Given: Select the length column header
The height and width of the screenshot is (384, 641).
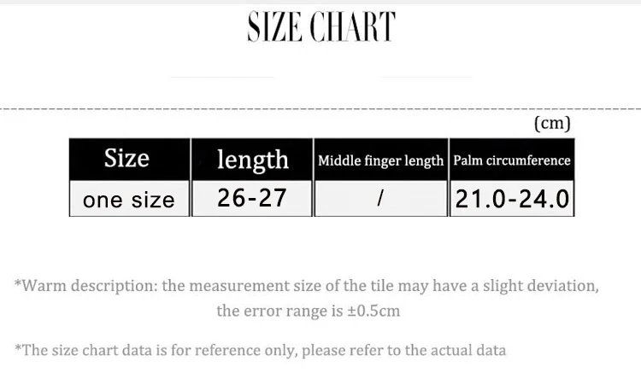Looking at the screenshot, I should (x=252, y=160).
